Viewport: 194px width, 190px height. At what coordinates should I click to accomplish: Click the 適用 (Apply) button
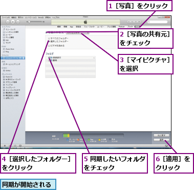161,140
